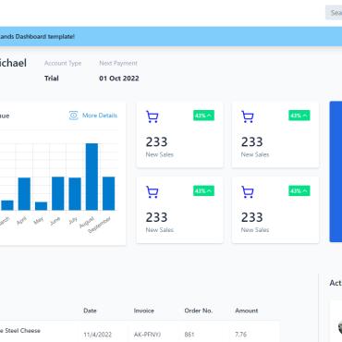Viewport: 342px width, 342px height.
Task: Select the April bar in the chart
Action: tap(24, 194)
